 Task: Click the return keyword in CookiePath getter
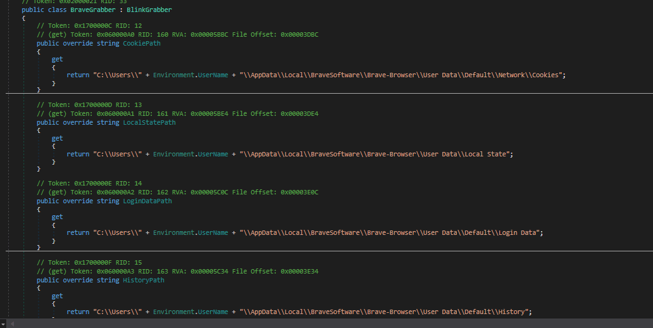(78, 75)
